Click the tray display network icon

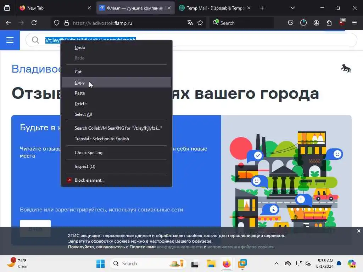pyautogui.click(x=299, y=263)
